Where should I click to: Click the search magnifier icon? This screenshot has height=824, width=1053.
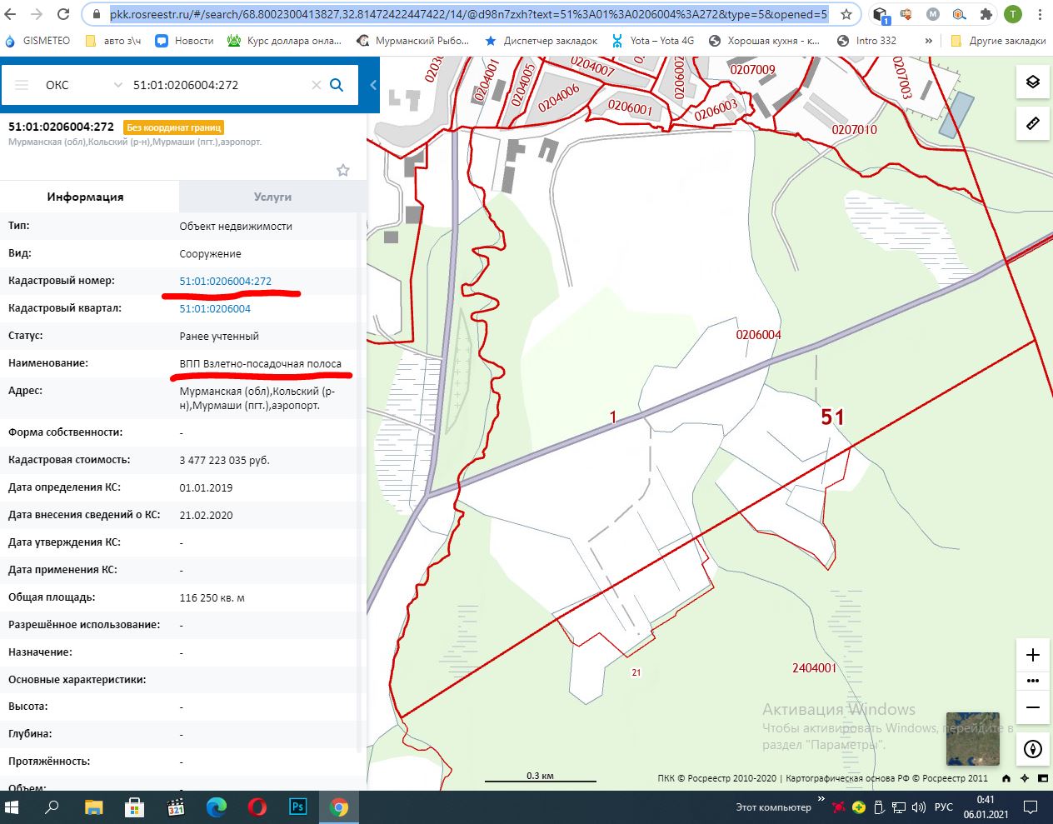(x=337, y=85)
